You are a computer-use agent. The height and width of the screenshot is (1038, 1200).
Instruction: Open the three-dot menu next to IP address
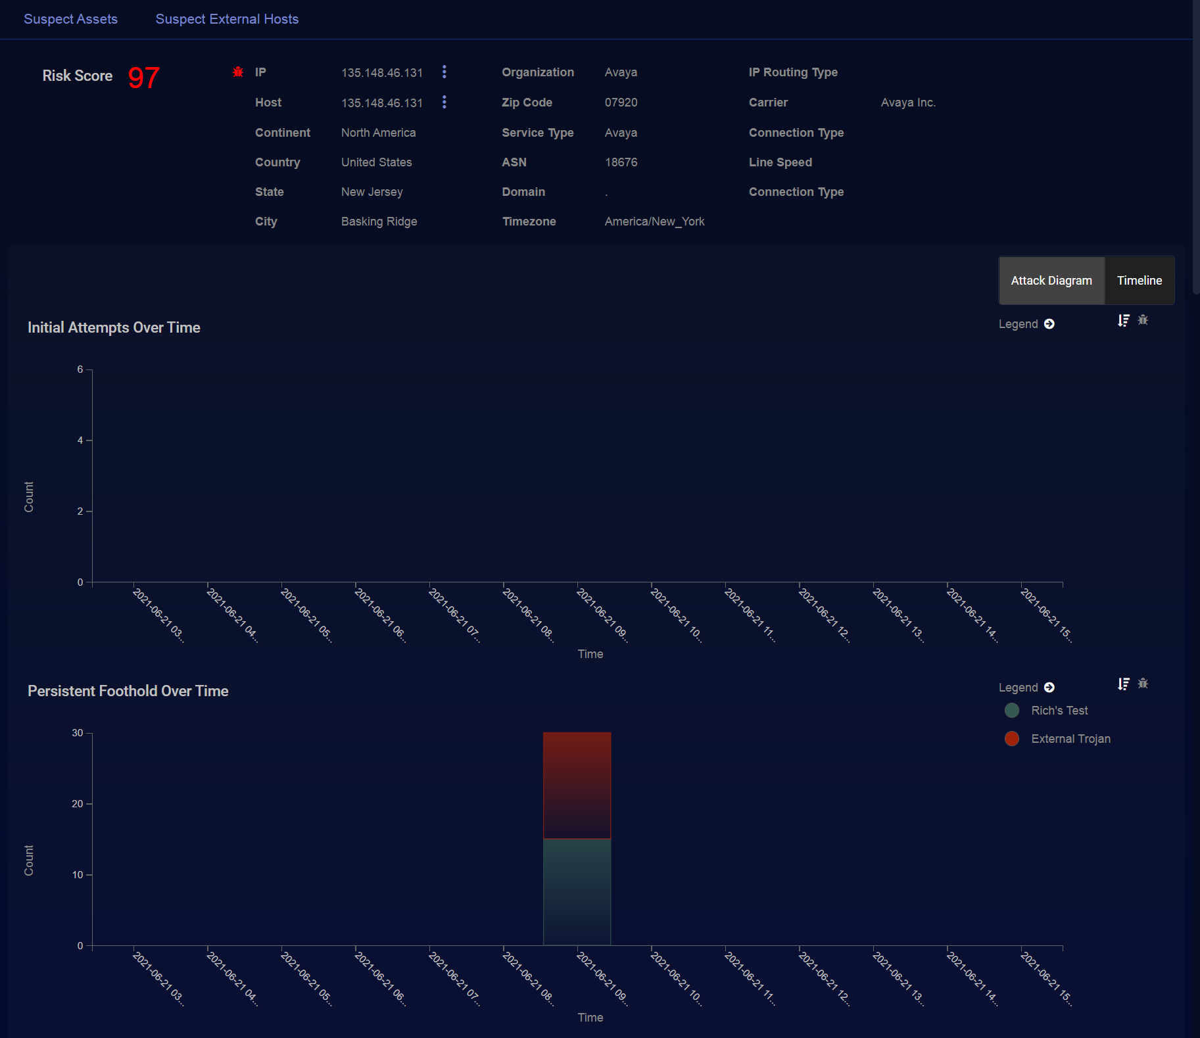[444, 72]
